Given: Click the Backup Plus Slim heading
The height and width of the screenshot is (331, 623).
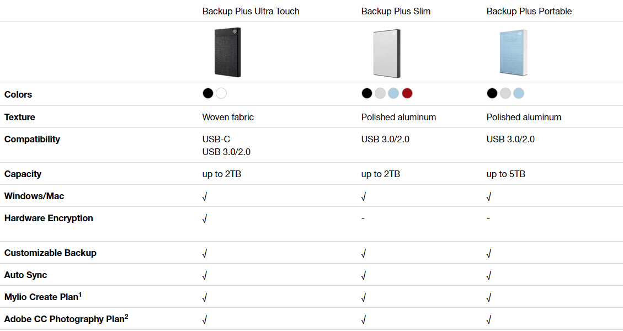Looking at the screenshot, I should click(396, 11).
